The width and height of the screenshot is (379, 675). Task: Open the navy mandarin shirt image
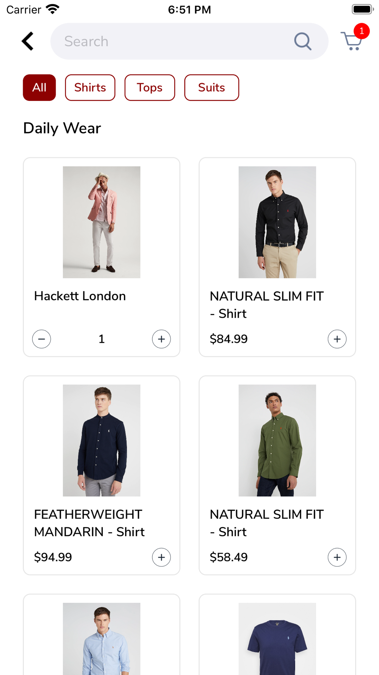[102, 440]
